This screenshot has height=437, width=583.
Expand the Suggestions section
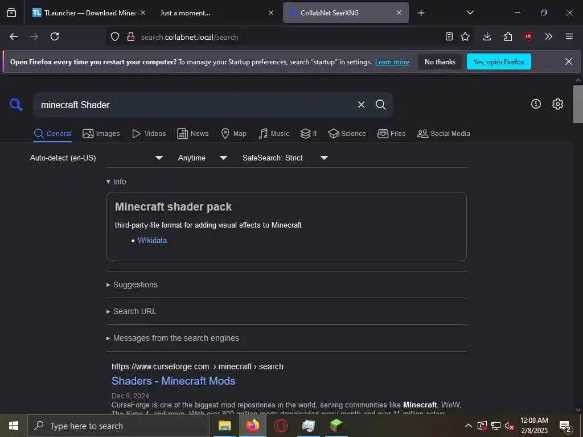pyautogui.click(x=132, y=285)
